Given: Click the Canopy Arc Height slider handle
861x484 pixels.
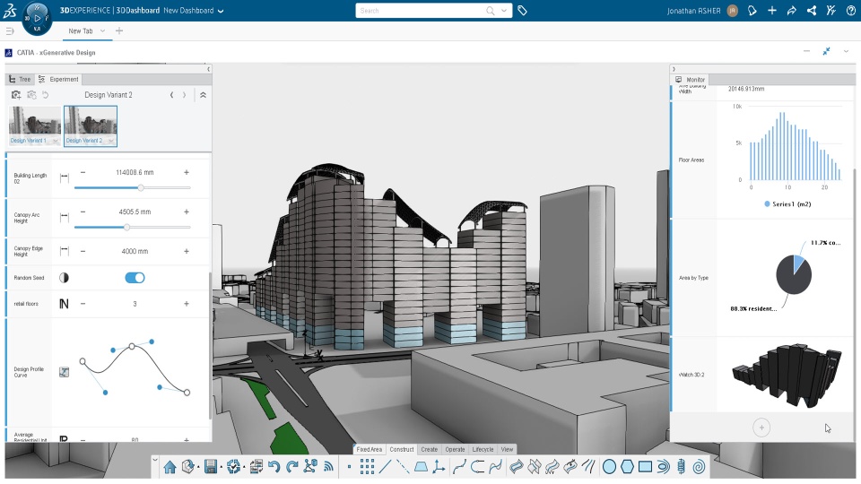Looking at the screenshot, I should pyautogui.click(x=126, y=227).
